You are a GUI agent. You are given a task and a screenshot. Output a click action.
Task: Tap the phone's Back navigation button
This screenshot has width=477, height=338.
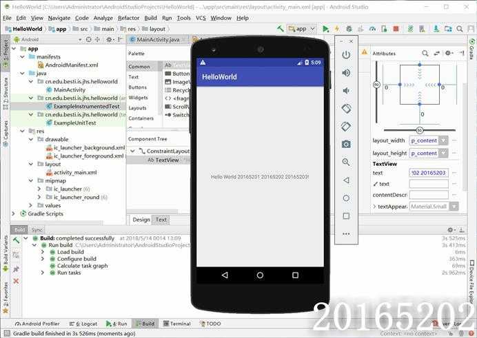pos(225,275)
